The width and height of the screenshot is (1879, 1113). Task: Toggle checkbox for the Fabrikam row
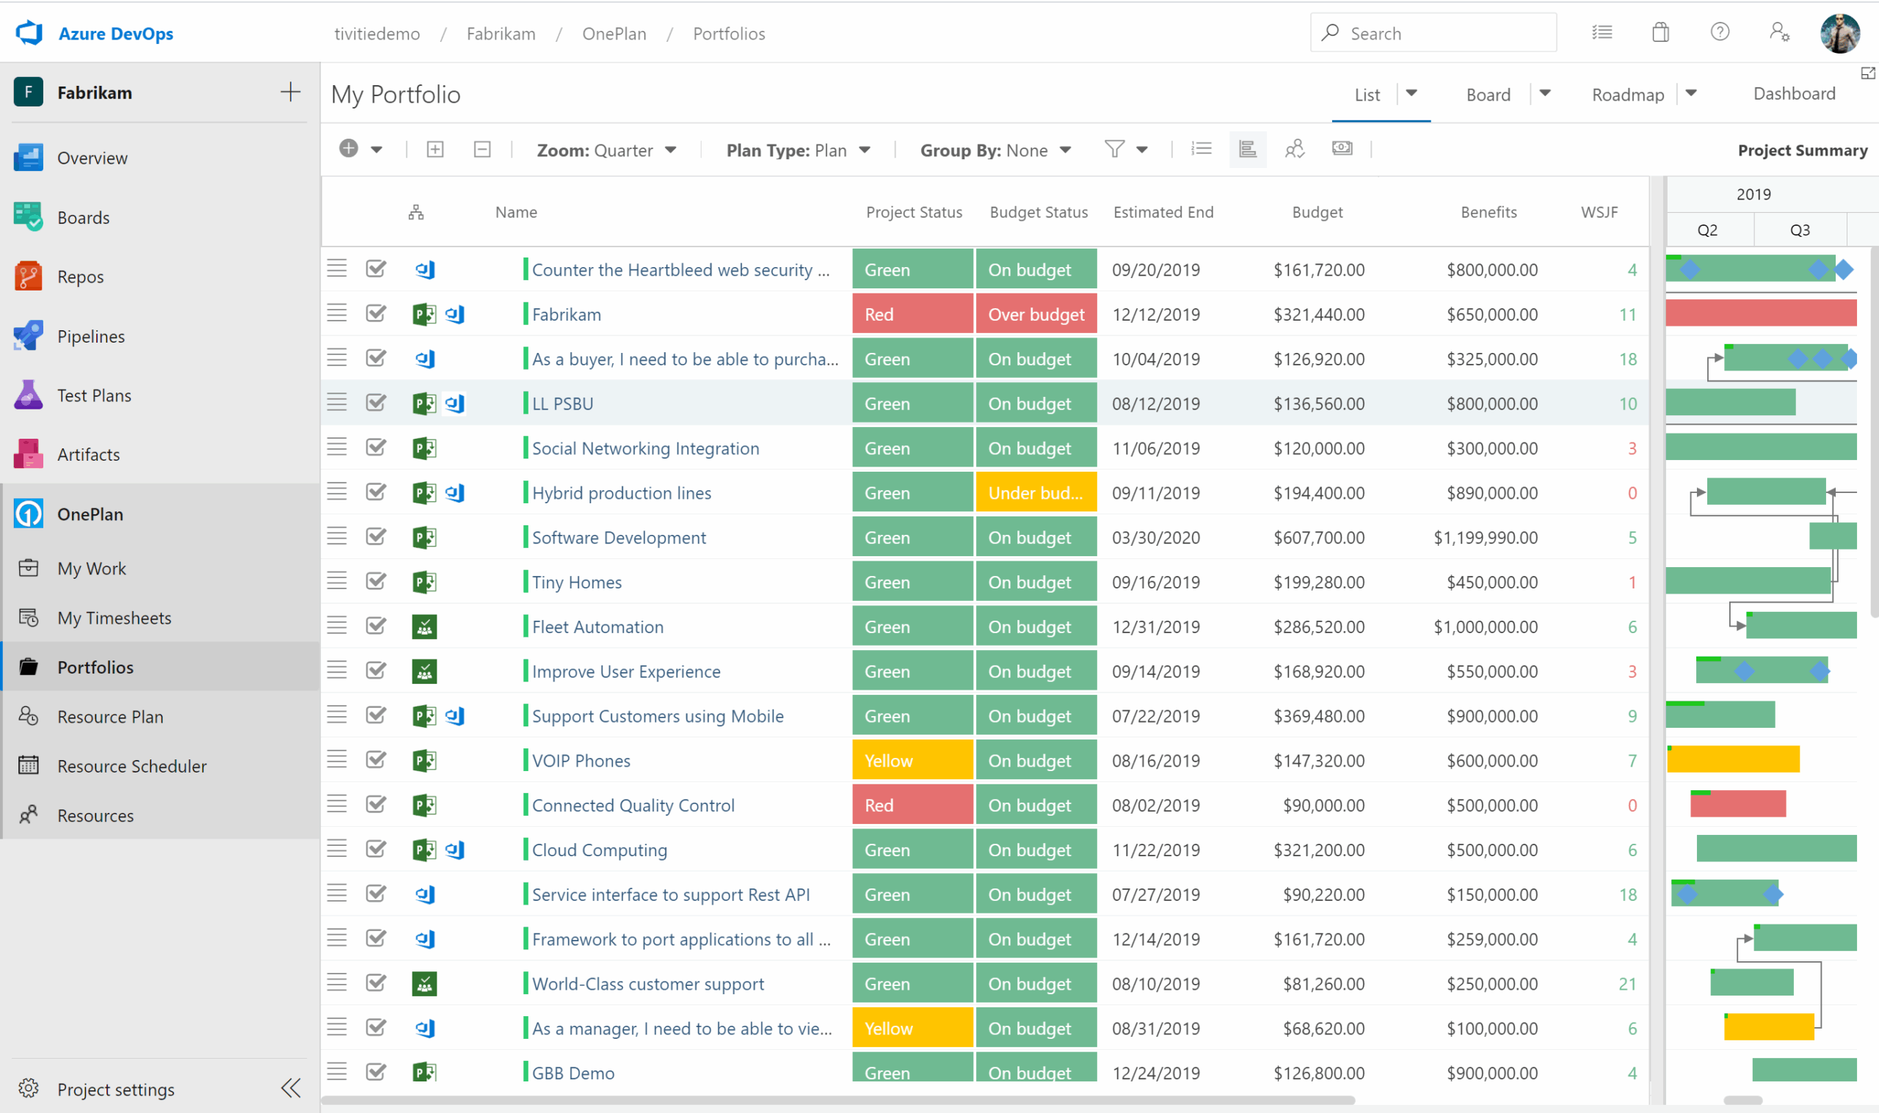[x=376, y=313]
